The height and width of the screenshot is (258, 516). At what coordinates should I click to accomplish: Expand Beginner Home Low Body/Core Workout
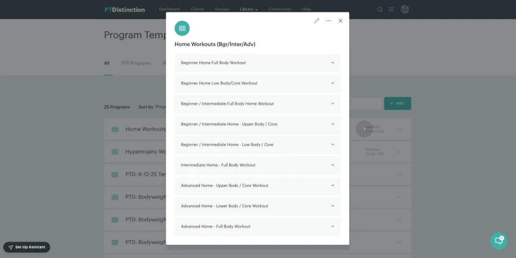pyautogui.click(x=258, y=83)
